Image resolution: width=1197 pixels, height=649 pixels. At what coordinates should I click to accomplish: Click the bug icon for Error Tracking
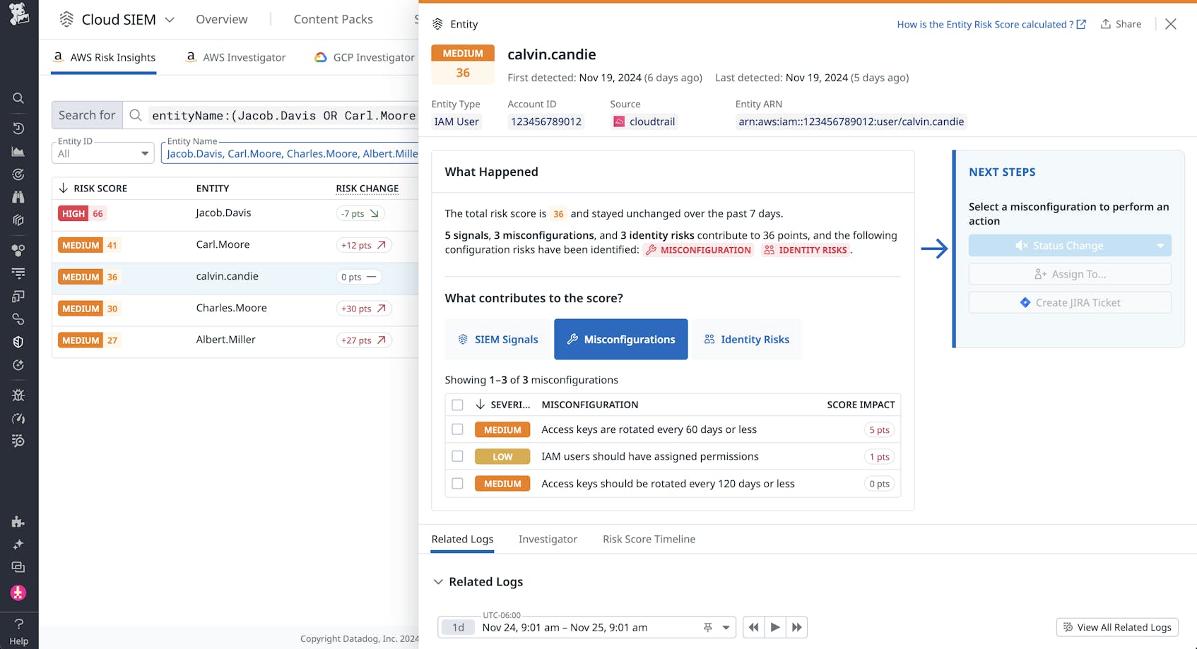point(18,395)
